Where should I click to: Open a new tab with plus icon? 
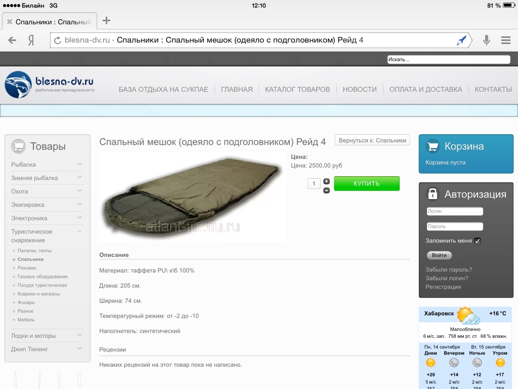pos(106,21)
